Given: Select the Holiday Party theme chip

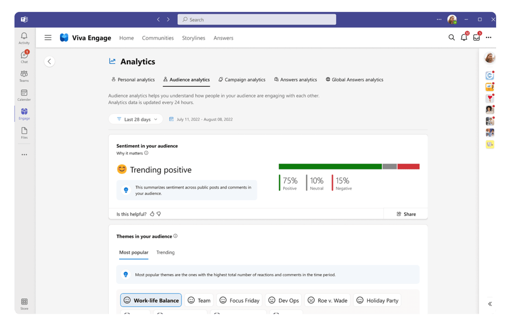Looking at the screenshot, I should click(377, 301).
